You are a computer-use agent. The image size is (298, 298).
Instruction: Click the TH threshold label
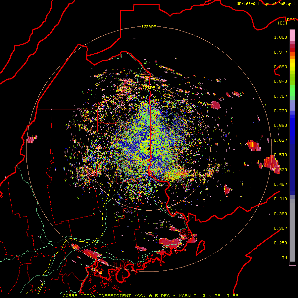[x=284, y=258]
